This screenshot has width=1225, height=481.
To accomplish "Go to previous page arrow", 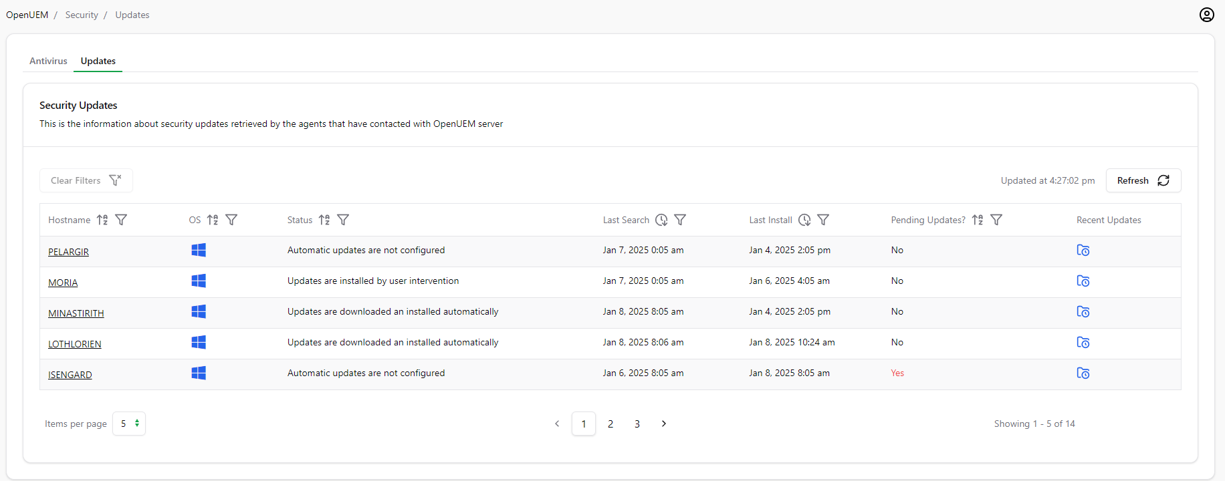I will (557, 424).
